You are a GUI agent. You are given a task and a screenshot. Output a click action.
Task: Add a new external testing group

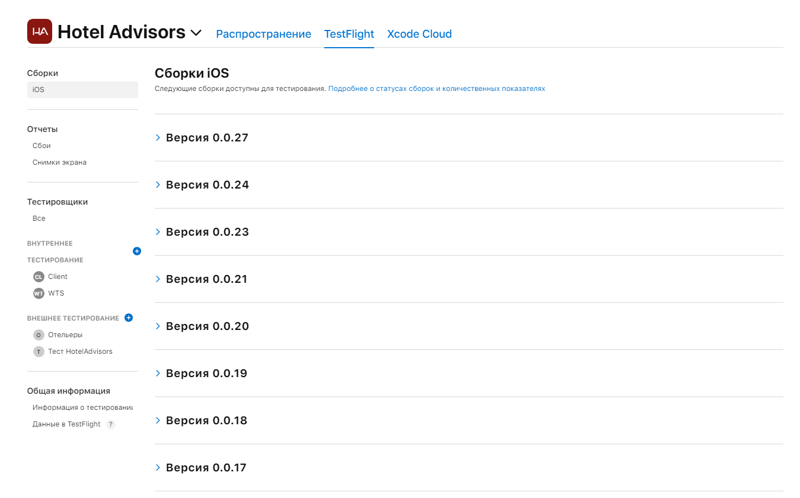click(x=129, y=318)
